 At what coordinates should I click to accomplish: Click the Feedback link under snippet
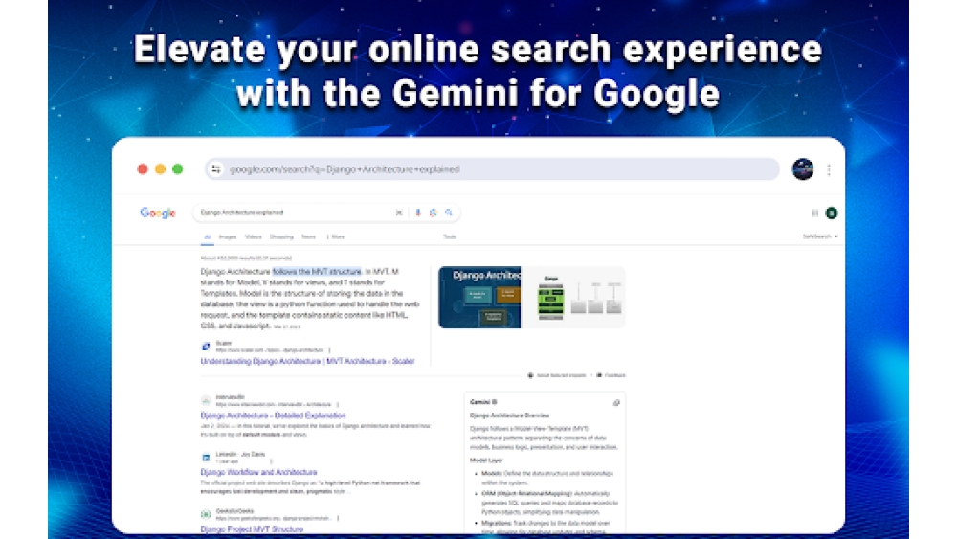pos(611,375)
